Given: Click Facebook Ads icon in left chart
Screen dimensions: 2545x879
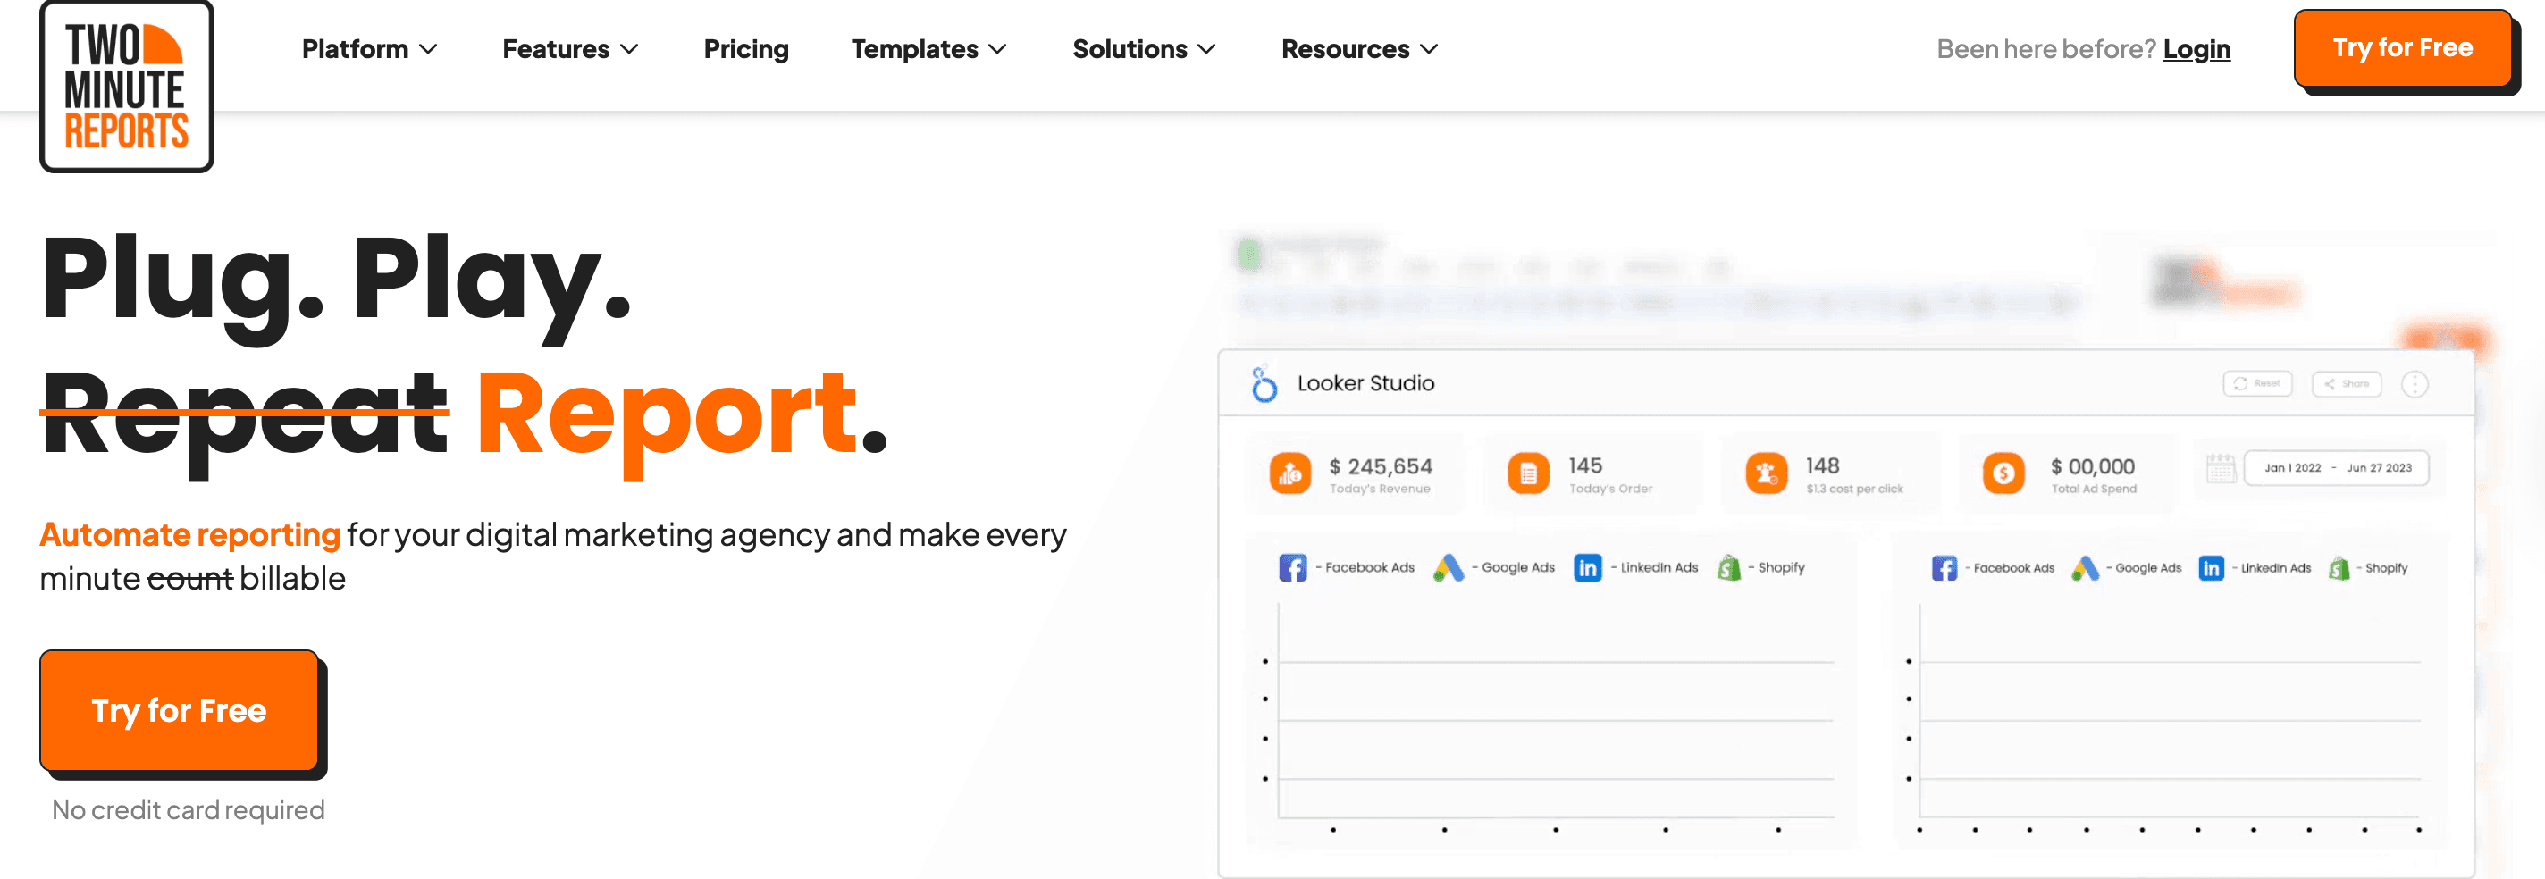Looking at the screenshot, I should pos(1292,568).
